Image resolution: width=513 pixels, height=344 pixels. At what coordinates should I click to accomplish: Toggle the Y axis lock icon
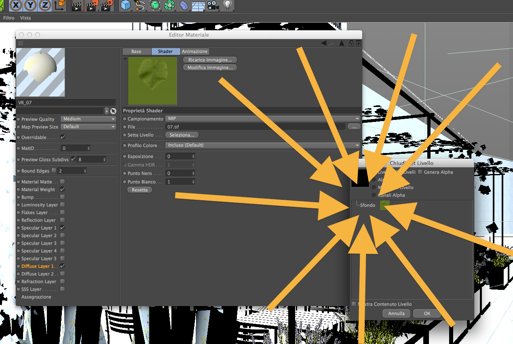click(31, 5)
